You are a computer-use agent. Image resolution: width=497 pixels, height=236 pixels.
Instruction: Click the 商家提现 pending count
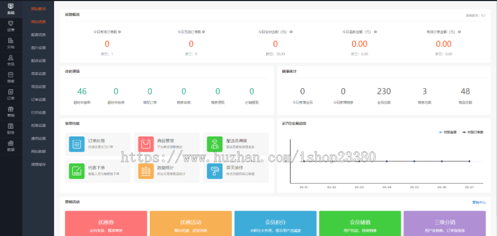(x=218, y=92)
